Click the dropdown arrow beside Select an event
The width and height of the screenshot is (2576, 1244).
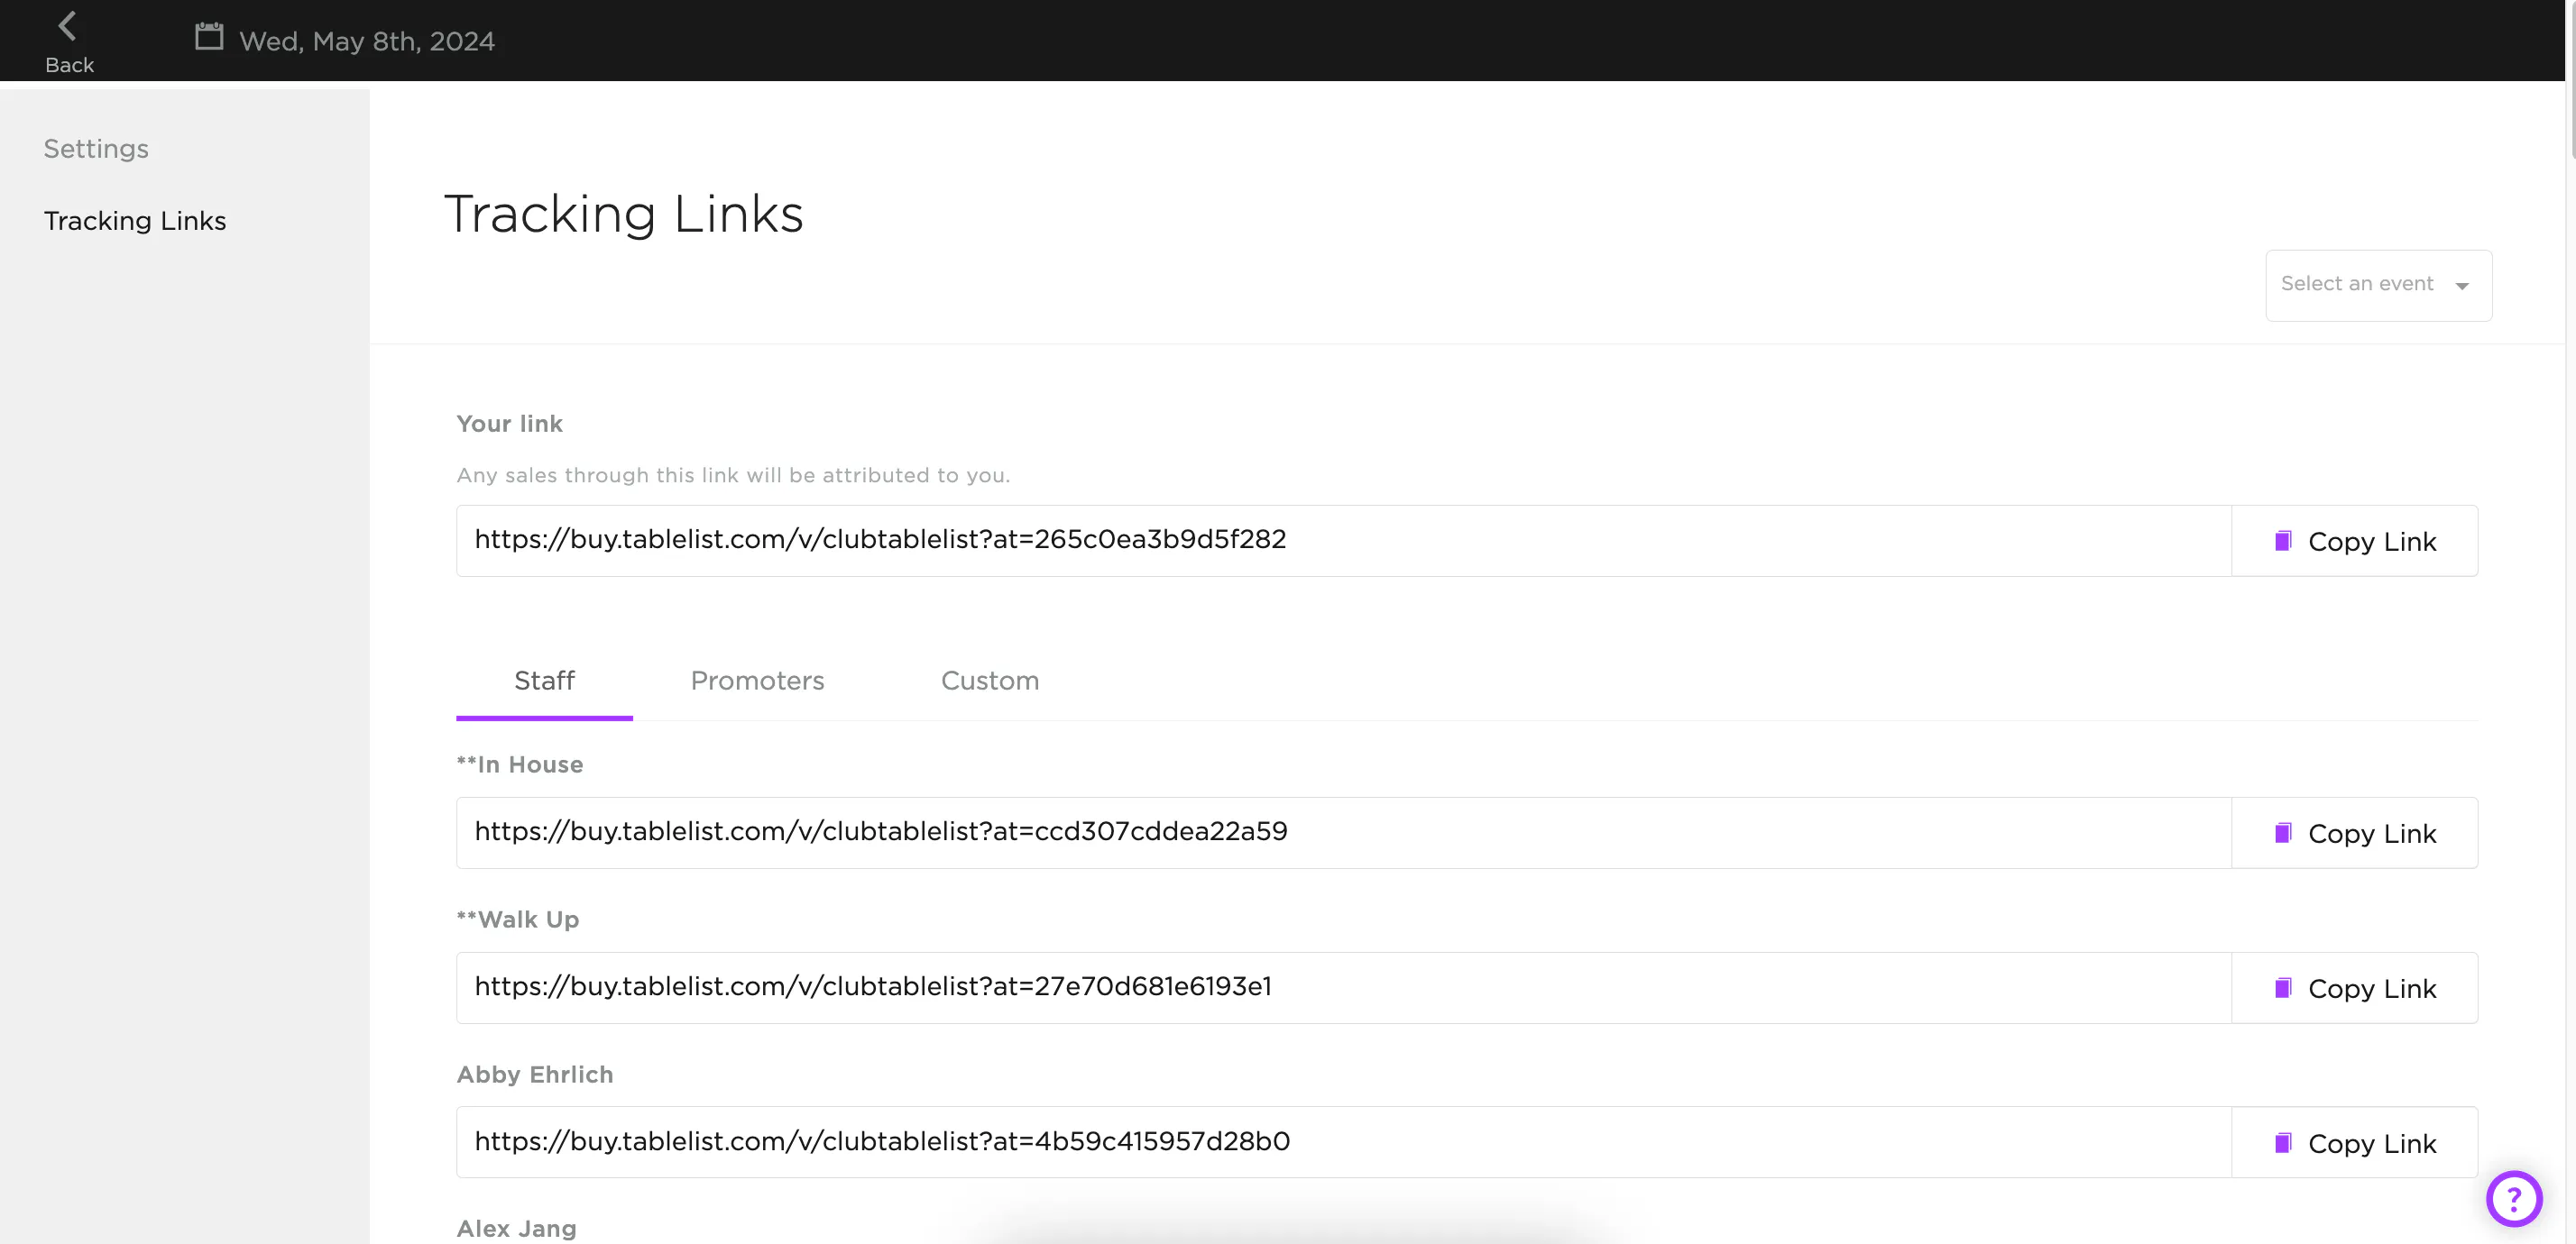[x=2461, y=287]
